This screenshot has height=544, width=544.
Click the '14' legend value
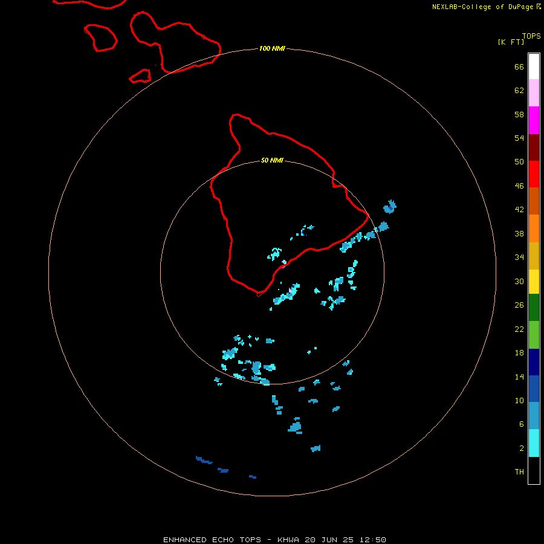519,377
